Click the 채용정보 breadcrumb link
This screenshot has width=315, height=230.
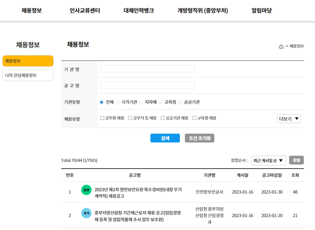point(297,46)
